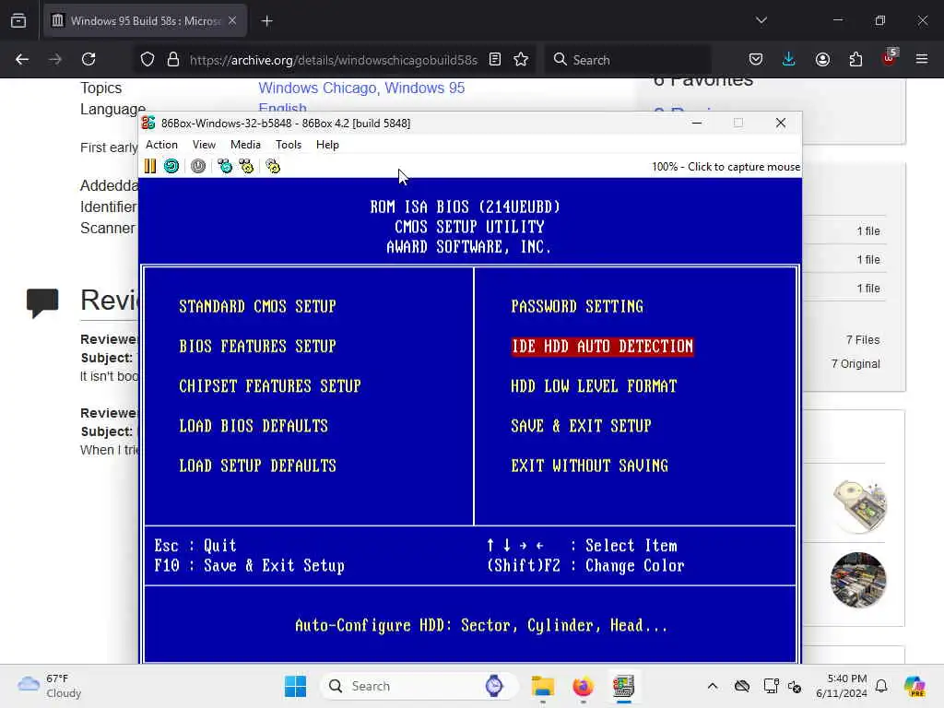Select PASSWORD SETTING entry
The width and height of the screenshot is (944, 708).
point(577,306)
